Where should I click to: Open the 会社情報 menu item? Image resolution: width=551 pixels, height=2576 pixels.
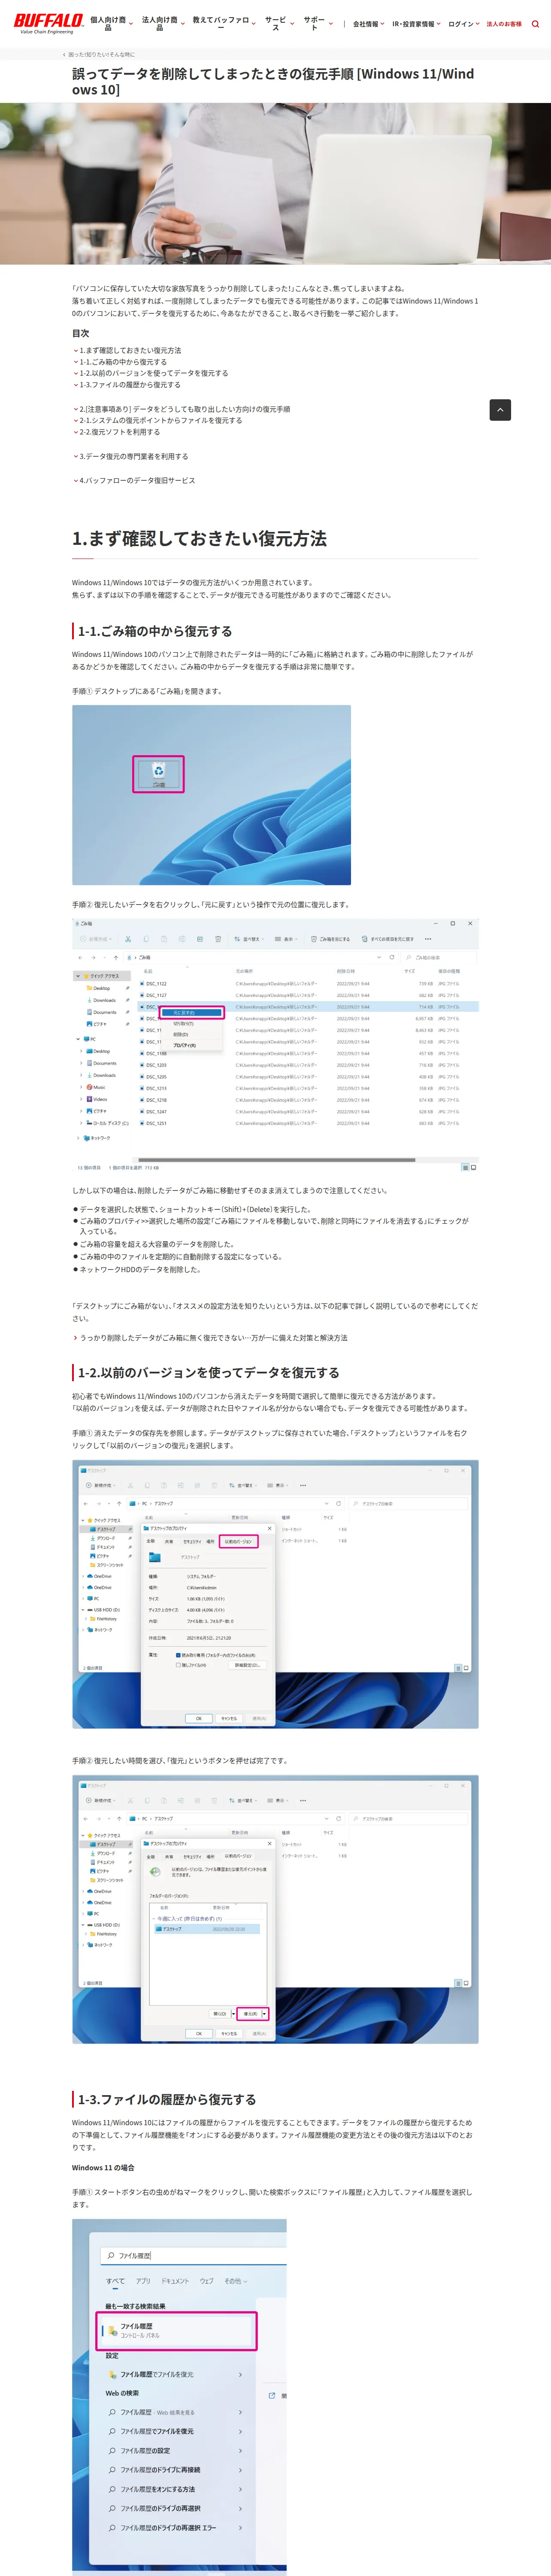tap(368, 24)
